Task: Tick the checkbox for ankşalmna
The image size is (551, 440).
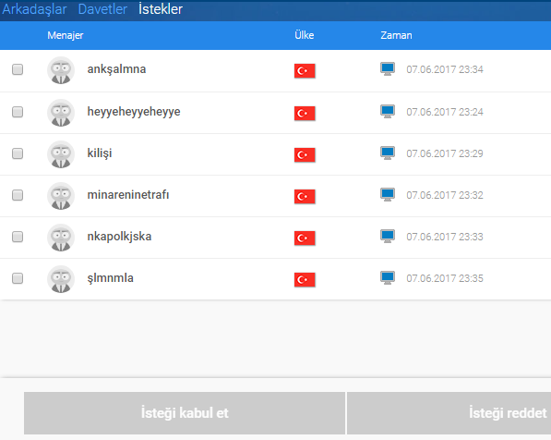Action: click(x=18, y=69)
